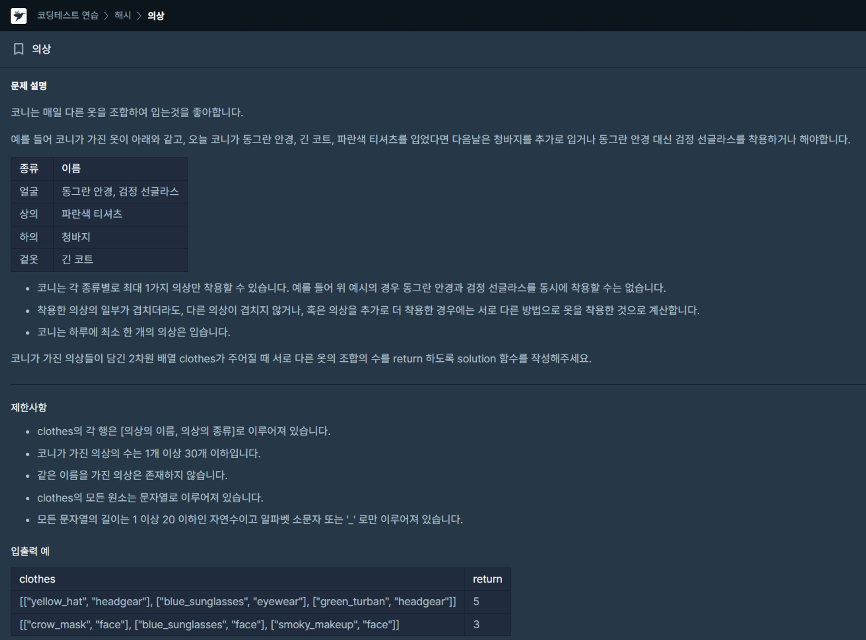866x640 pixels.
Task: Select the 종류 table header cell
Action: 32,169
